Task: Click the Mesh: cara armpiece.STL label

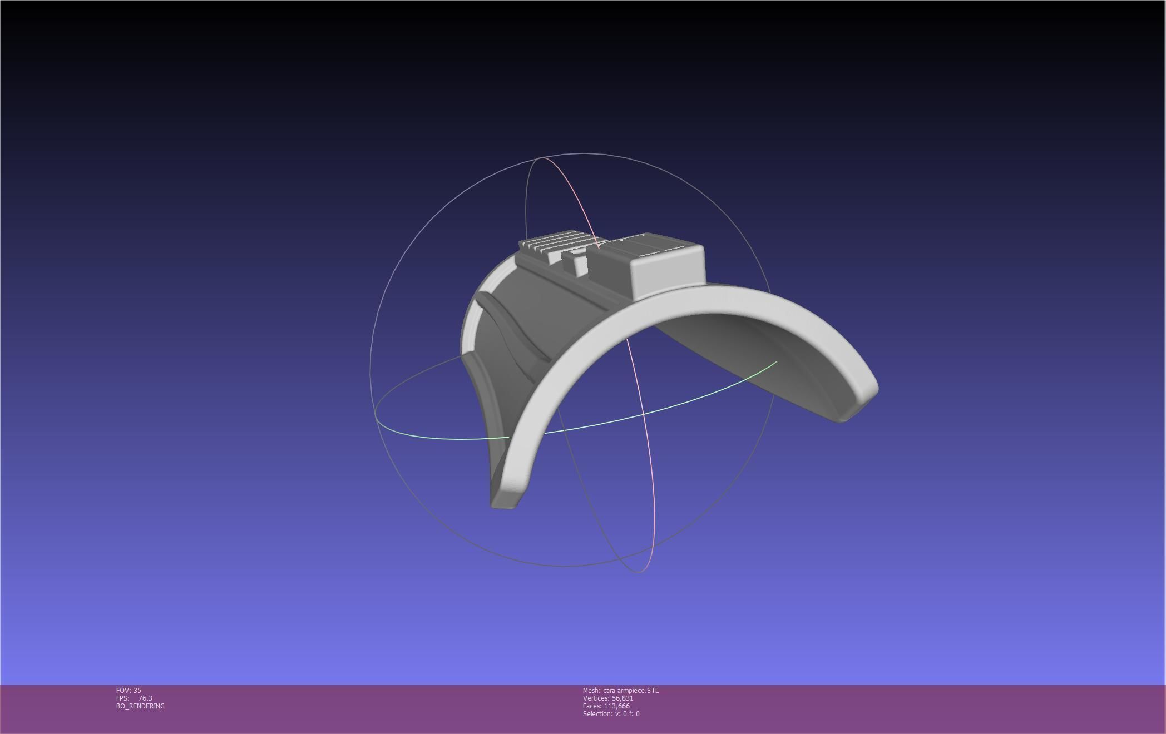Action: 620,690
